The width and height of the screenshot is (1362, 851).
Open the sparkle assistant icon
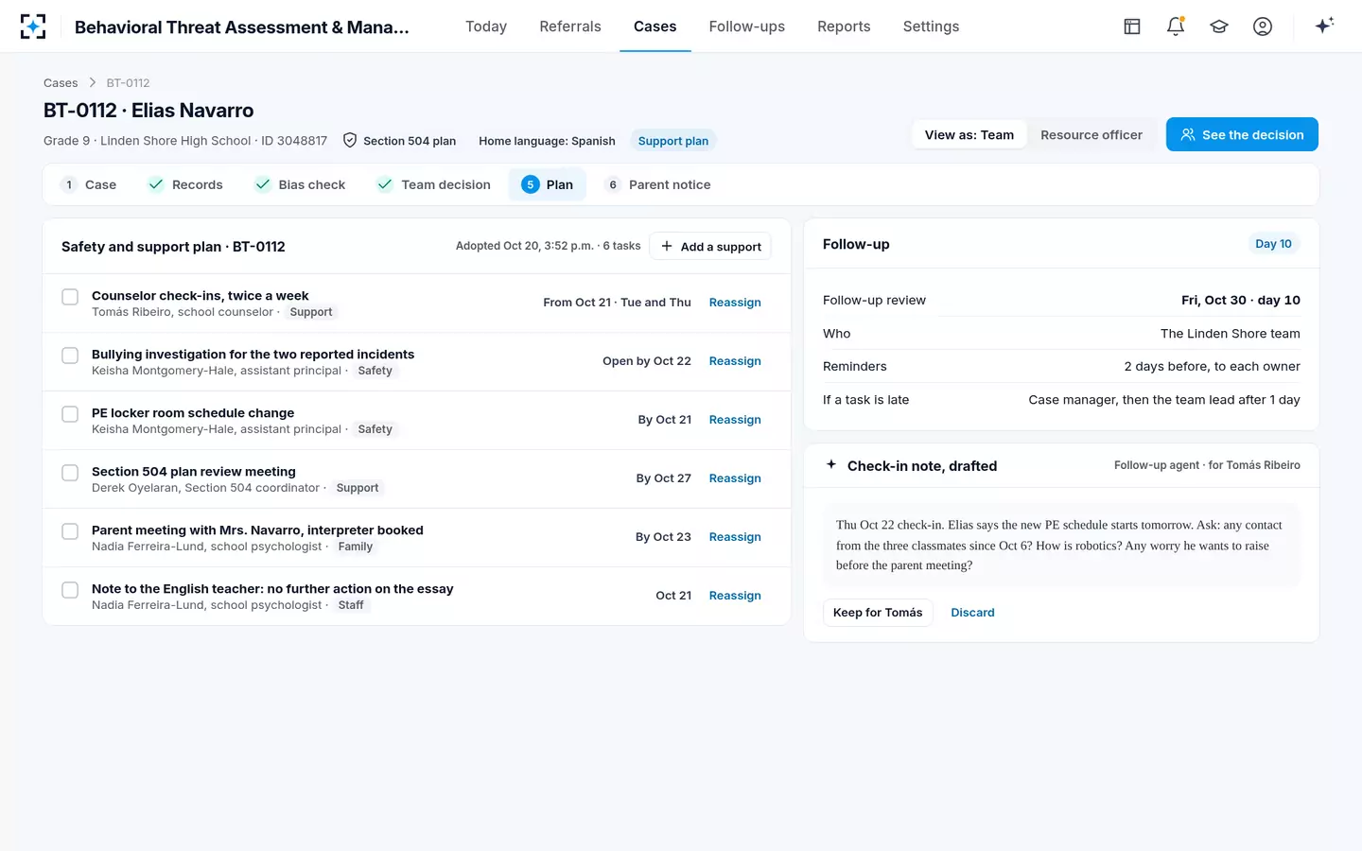[x=1324, y=26]
